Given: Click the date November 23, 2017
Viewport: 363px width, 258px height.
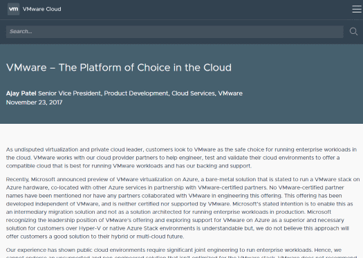Looking at the screenshot, I should pyautogui.click(x=35, y=102).
